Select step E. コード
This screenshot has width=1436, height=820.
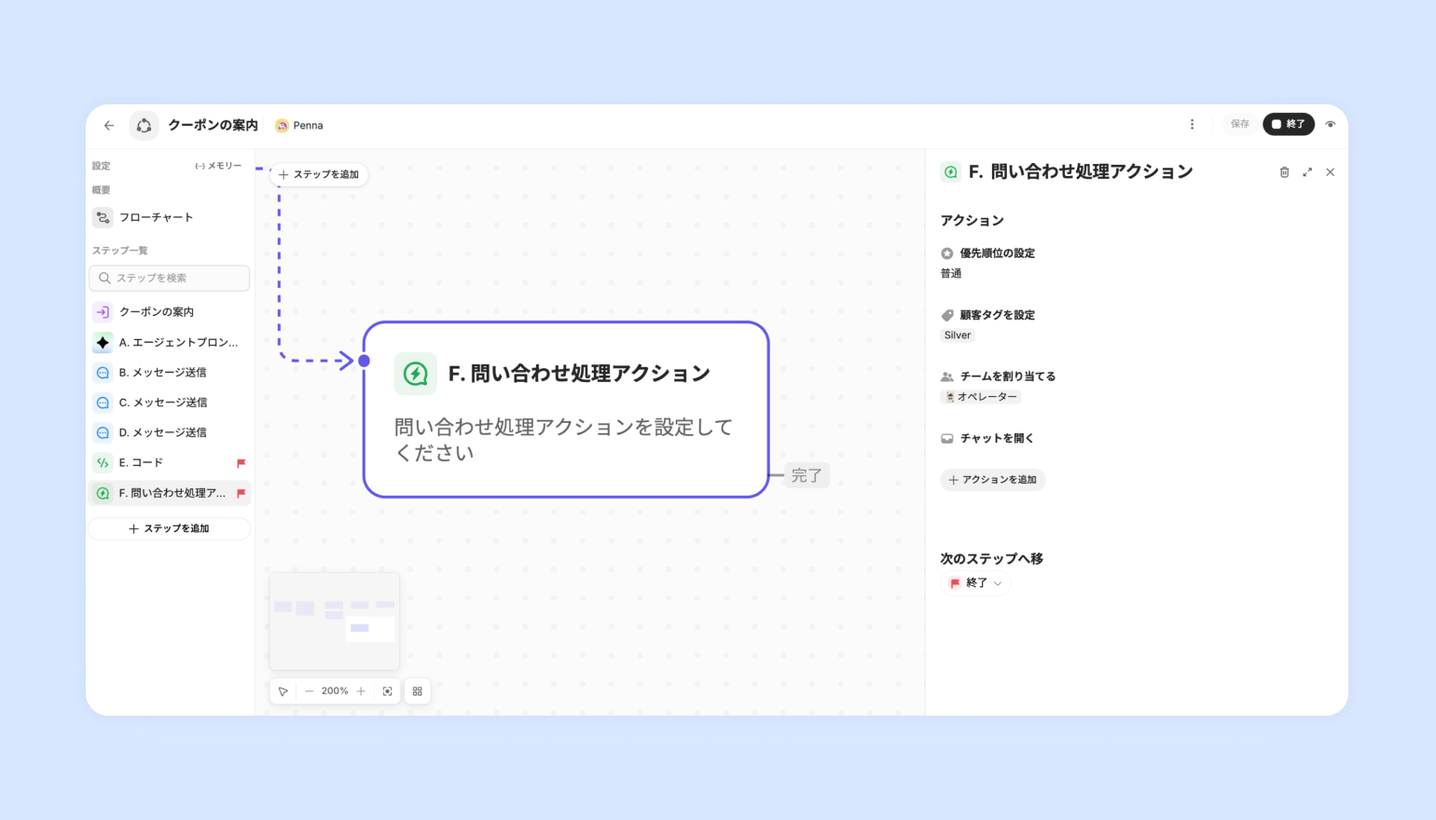(x=170, y=463)
